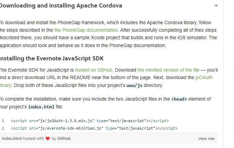
Task: Open the minified version of the file link
Action: coord(168,70)
